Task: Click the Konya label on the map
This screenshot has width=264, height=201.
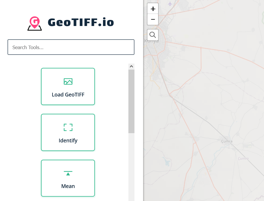Action: (151, 41)
